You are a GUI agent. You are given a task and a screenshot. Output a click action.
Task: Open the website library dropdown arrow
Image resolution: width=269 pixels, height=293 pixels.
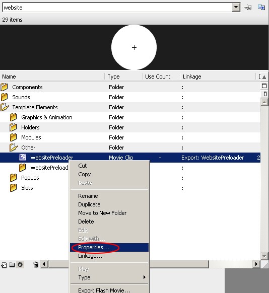[x=236, y=8]
